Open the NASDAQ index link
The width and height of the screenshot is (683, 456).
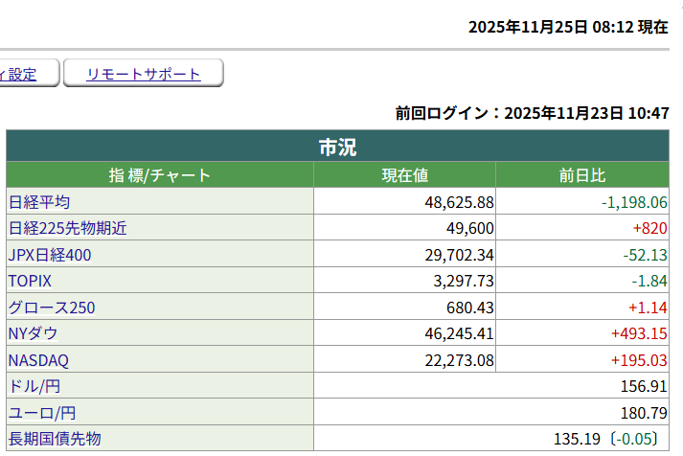38,360
